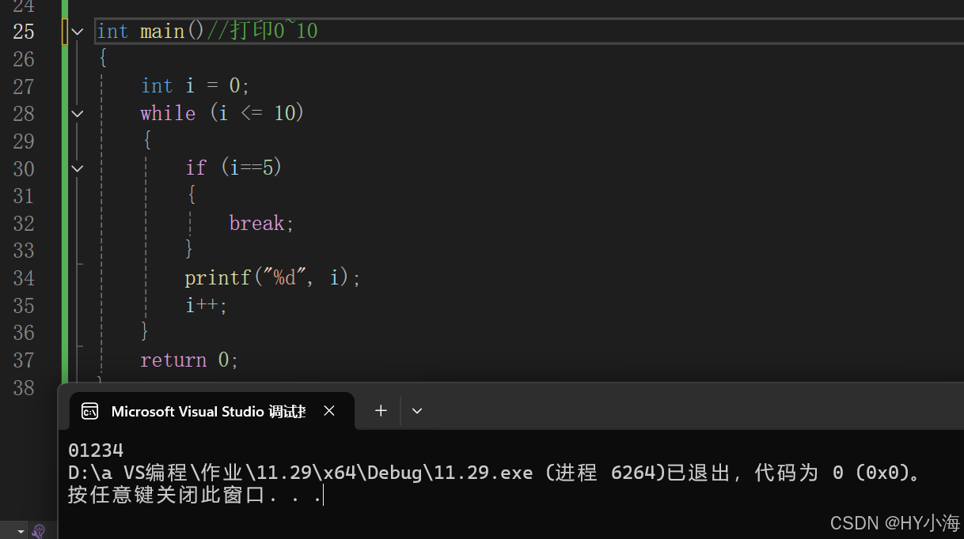Click the green modified-lines indicator in the gutter
The image size is (964, 539).
pyautogui.click(x=63, y=198)
